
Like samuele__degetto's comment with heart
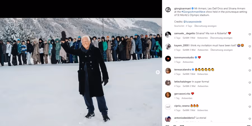click(x=249, y=34)
